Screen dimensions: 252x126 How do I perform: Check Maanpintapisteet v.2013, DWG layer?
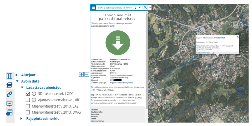pos(28,112)
